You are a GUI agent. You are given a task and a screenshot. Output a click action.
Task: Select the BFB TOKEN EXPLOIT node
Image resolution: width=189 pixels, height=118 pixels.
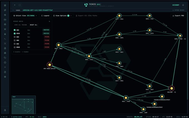tap(49, 65)
